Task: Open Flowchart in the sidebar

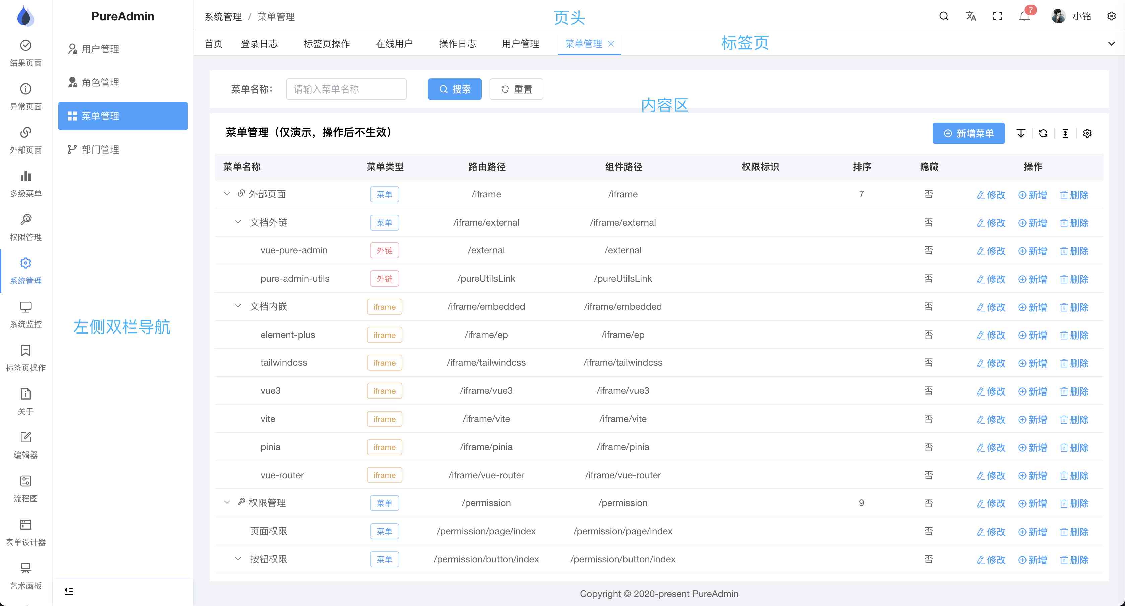Action: pos(26,488)
